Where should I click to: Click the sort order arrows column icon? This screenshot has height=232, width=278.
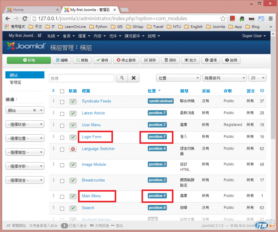(53, 91)
